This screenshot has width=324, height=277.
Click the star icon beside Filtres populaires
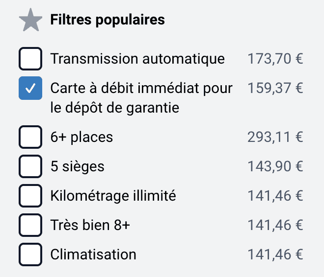coord(30,21)
